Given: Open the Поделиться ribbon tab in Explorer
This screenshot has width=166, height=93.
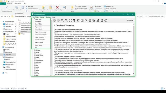Looking at the screenshot, I should coord(18,4).
